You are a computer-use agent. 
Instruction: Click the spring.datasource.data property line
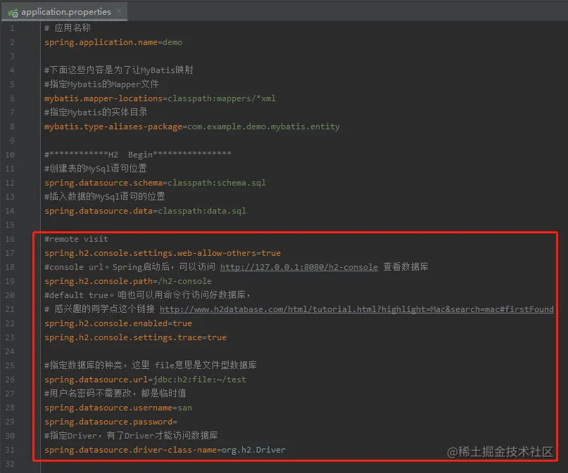pyautogui.click(x=145, y=211)
